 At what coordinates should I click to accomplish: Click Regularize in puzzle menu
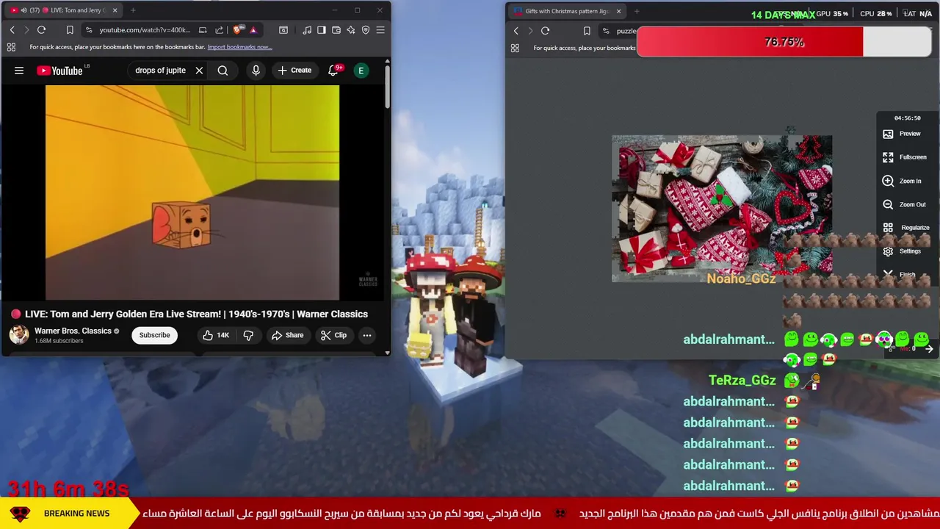tap(905, 228)
